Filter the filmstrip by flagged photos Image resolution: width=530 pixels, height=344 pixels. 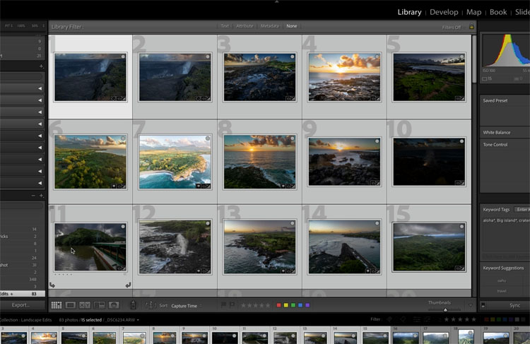(389, 319)
